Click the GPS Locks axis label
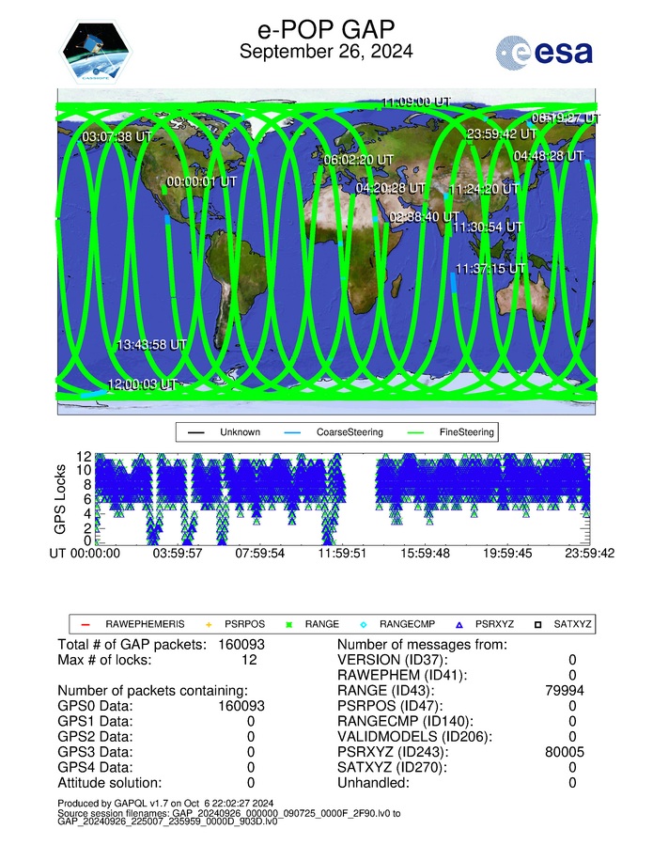Viewport: 653px width, 845px height. pyautogui.click(x=58, y=499)
